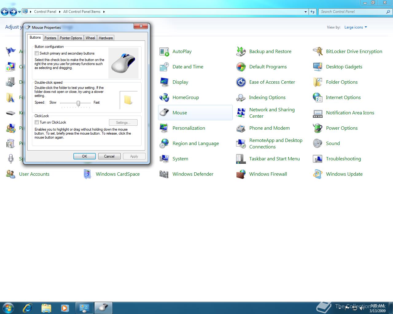Confirm Mouse Properties with OK

pos(84,156)
